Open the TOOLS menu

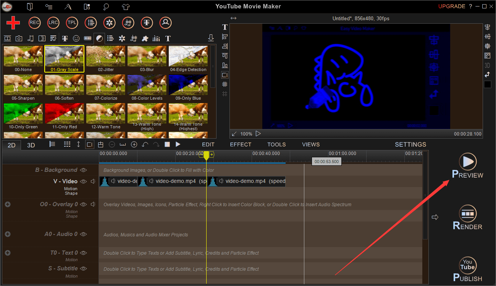276,144
